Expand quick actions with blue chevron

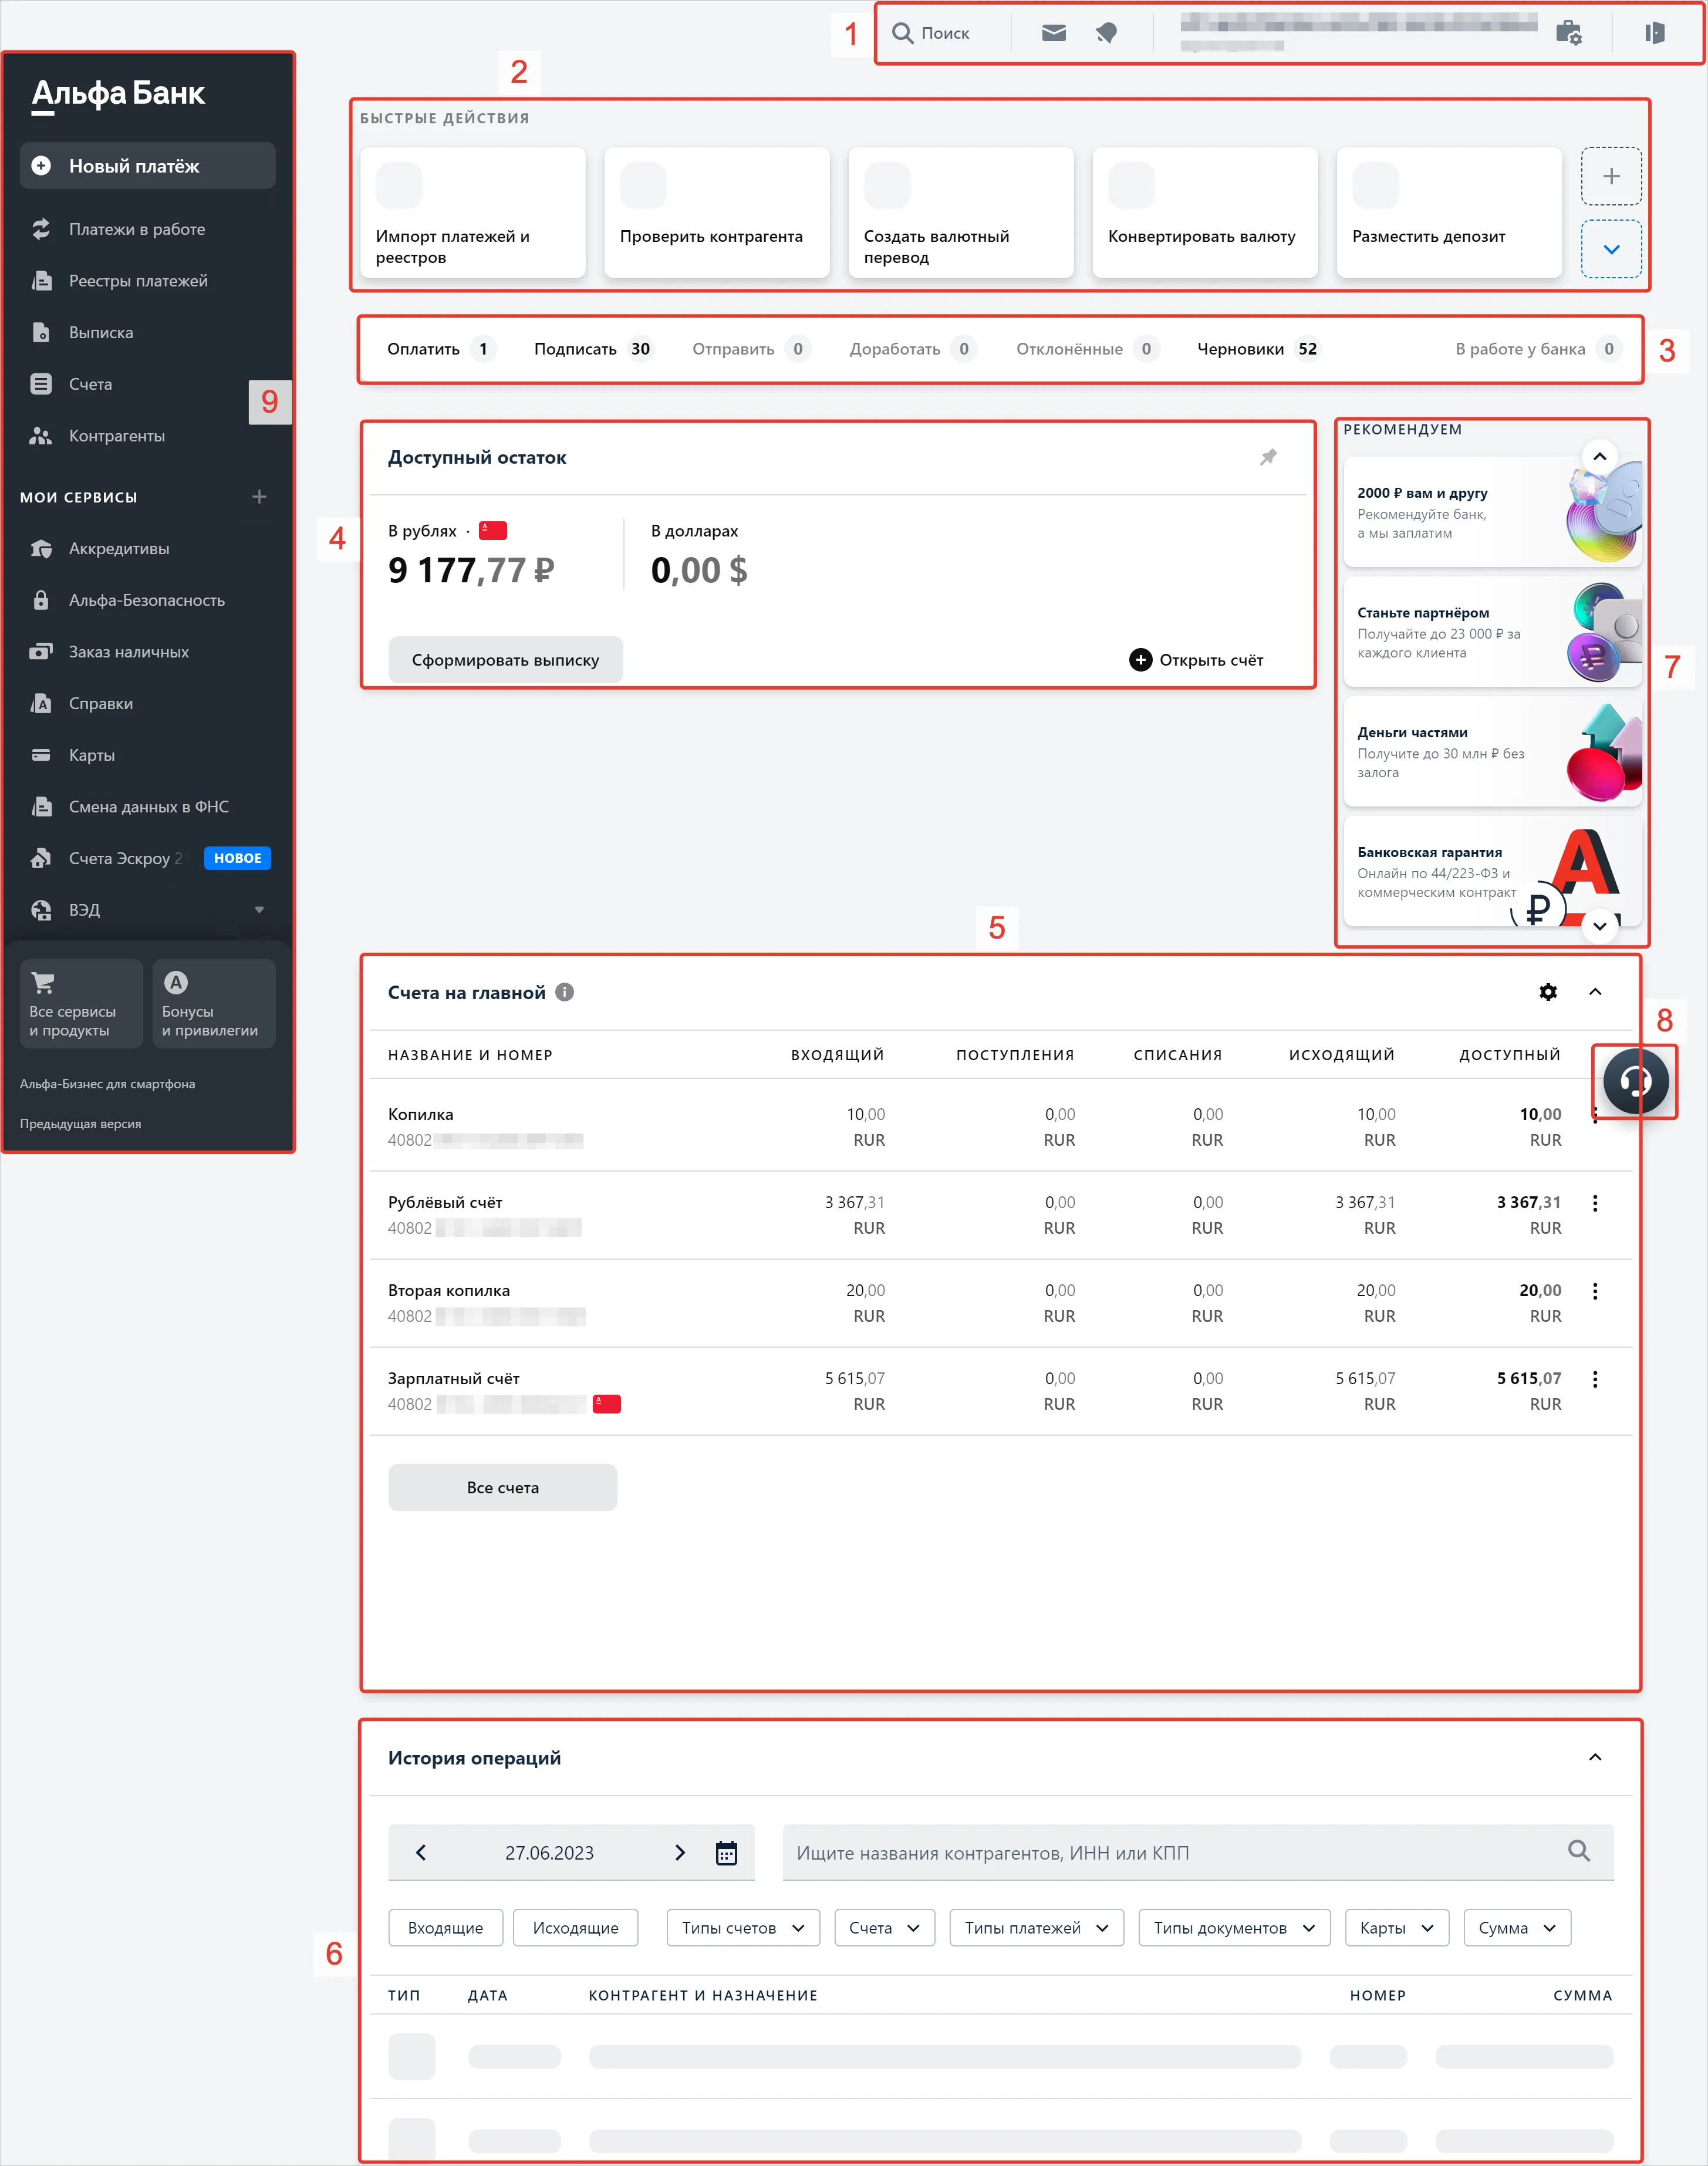[x=1611, y=249]
